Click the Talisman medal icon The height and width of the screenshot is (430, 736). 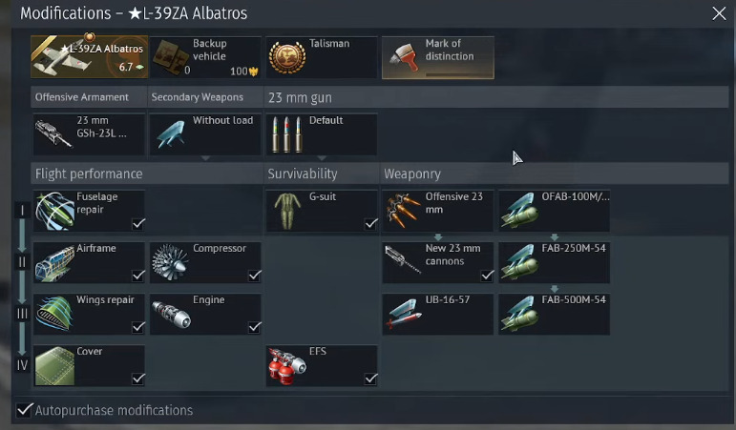pos(287,57)
